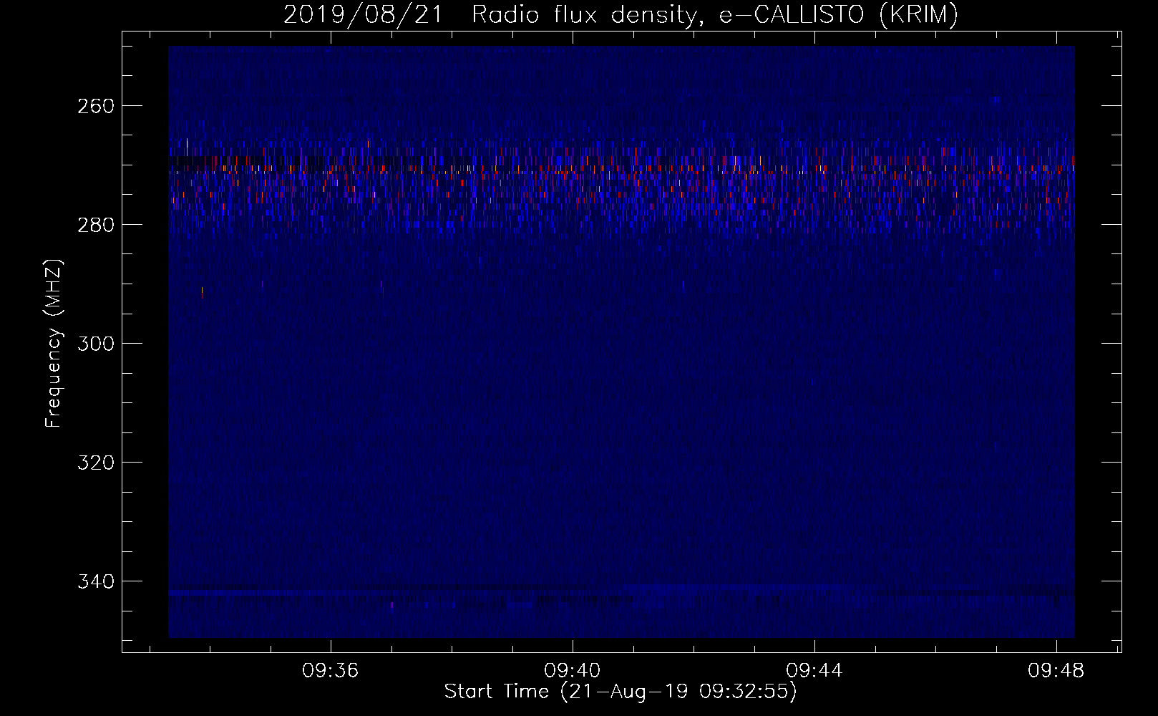Click the 09:40 time tick label

click(573, 671)
